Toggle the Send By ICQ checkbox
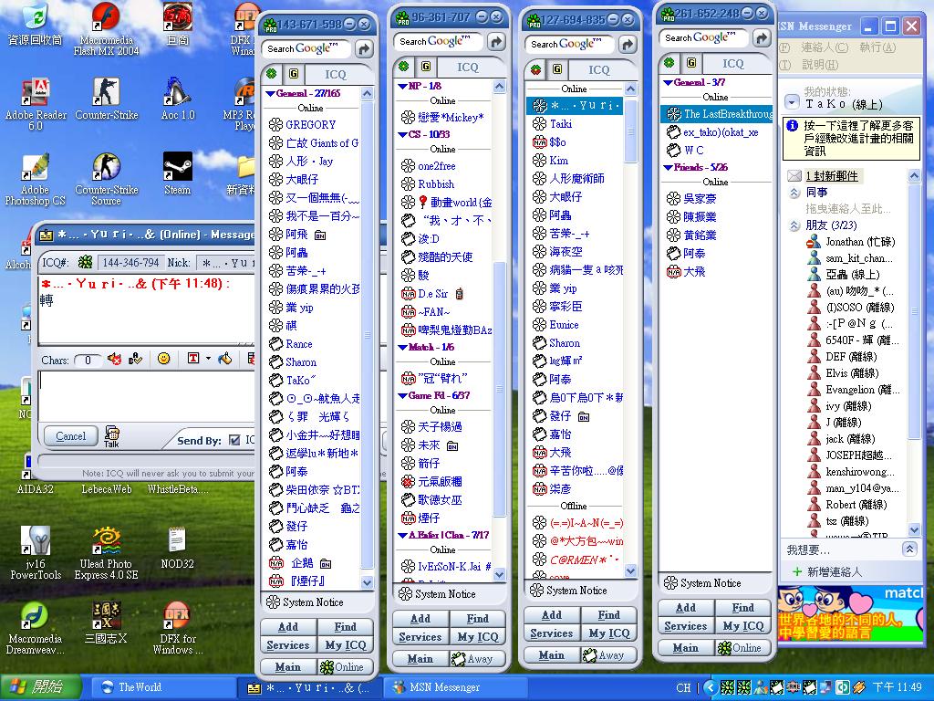 (234, 440)
